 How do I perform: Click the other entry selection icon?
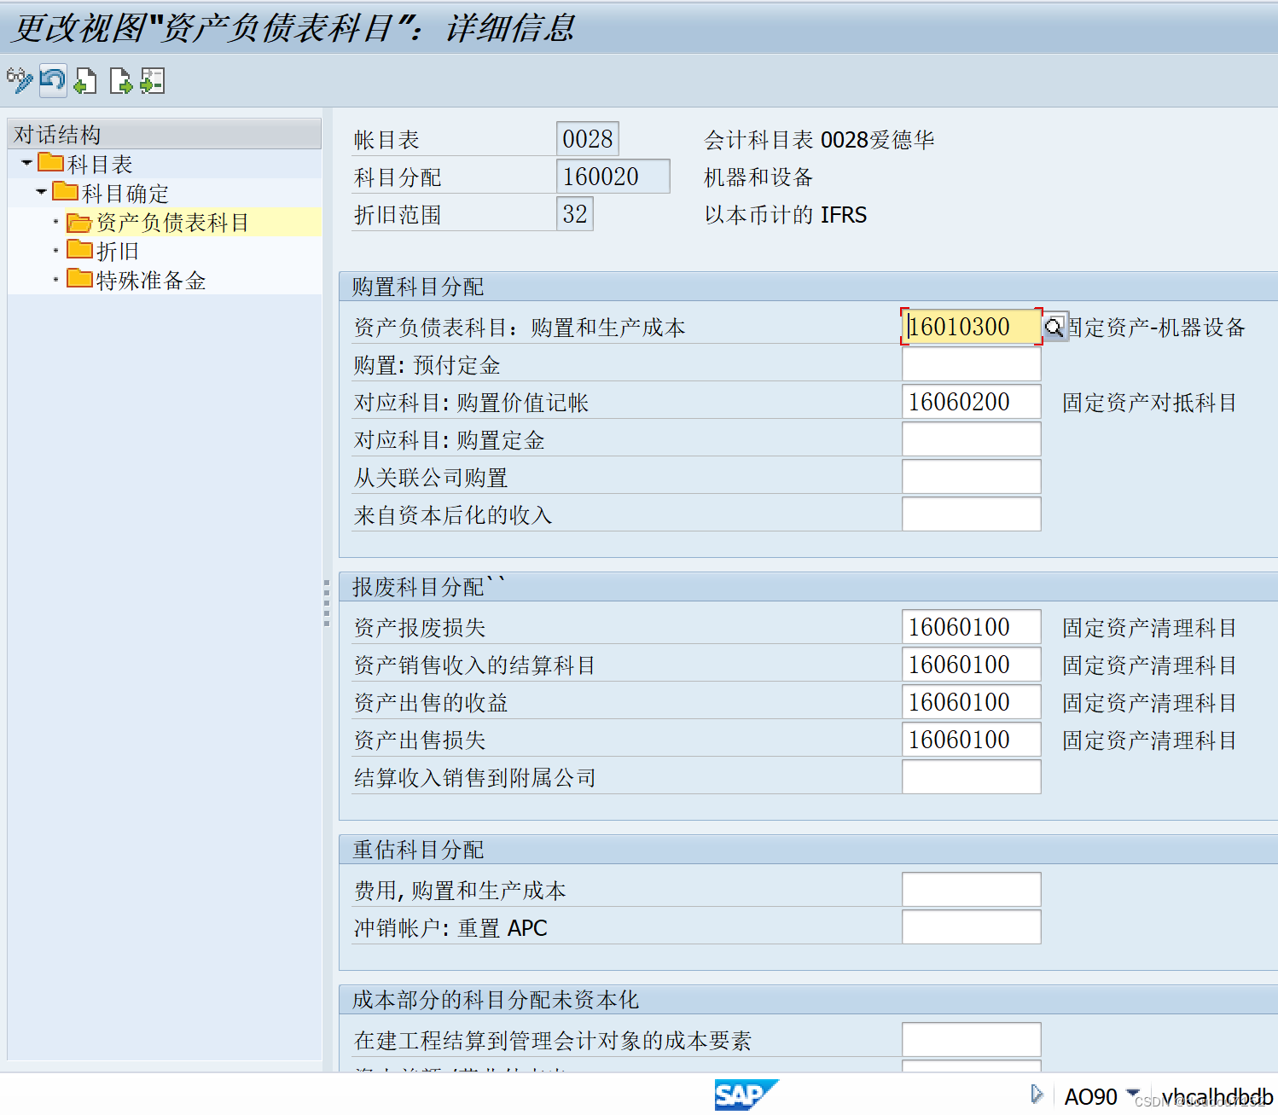coord(152,81)
